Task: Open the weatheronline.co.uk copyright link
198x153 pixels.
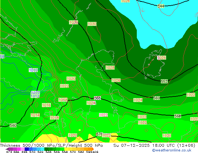Action: (x=171, y=150)
